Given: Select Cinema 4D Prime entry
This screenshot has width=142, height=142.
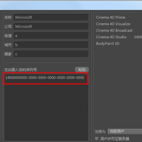Looking at the screenshot, I should (x=110, y=17).
